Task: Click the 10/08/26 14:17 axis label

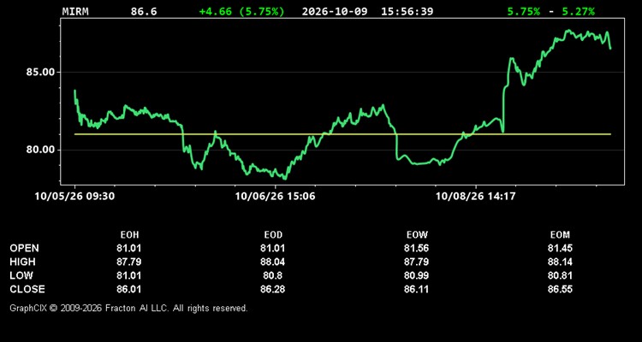Action: pyautogui.click(x=475, y=196)
